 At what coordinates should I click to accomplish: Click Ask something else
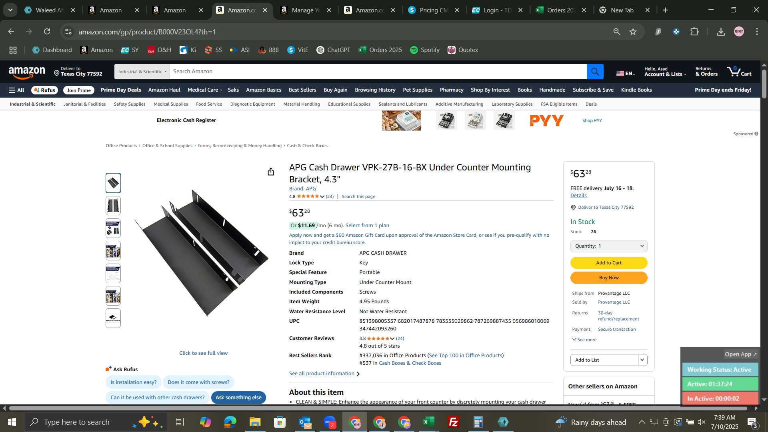[238, 398]
